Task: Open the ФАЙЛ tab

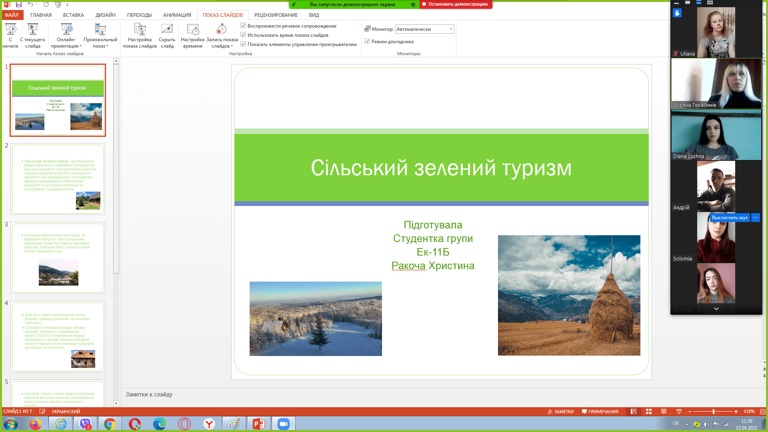Action: [12, 15]
